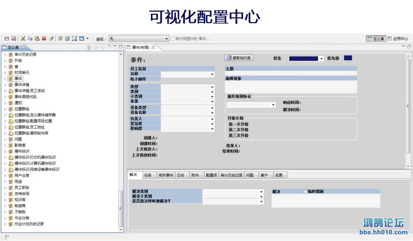Open the 解决类别 dropdown
Screen dimensions: 413x241
pyautogui.click(x=262, y=192)
